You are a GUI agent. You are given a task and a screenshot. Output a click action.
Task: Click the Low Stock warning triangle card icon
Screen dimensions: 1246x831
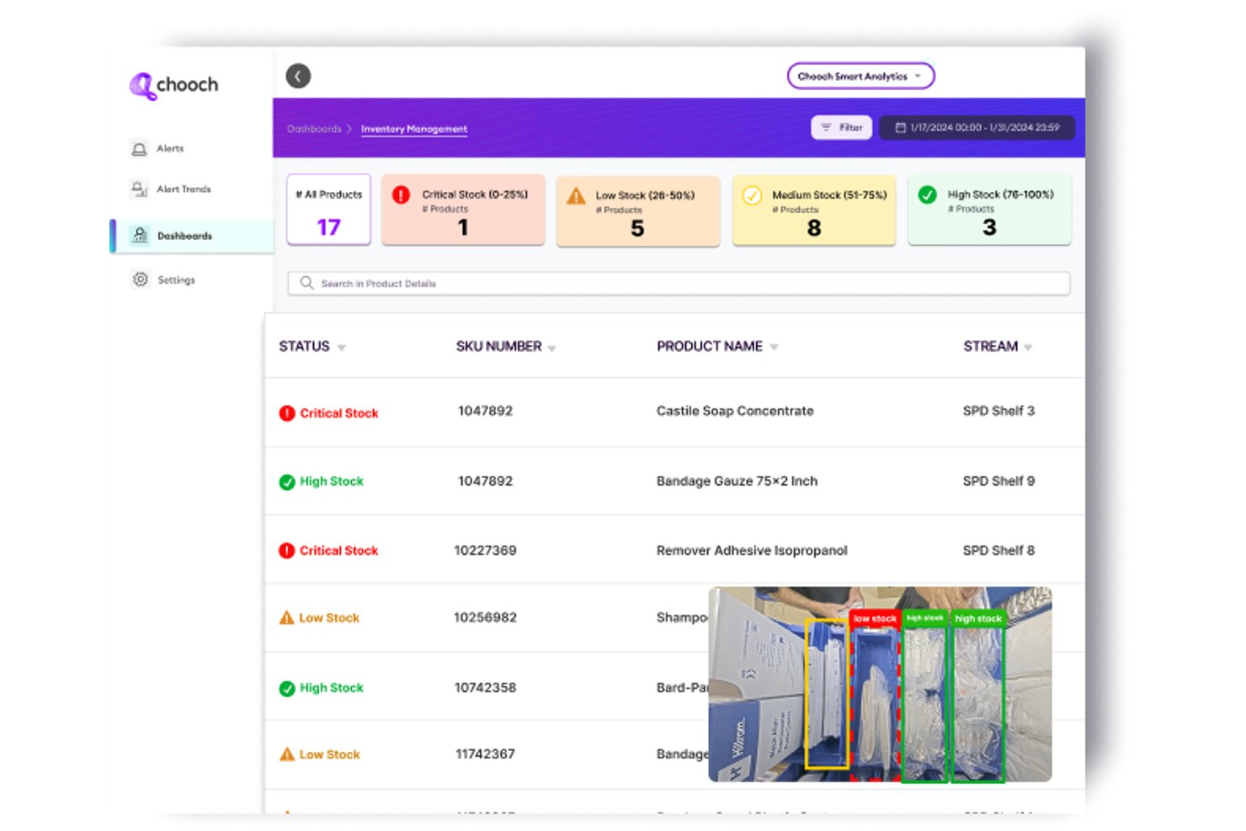pyautogui.click(x=576, y=195)
